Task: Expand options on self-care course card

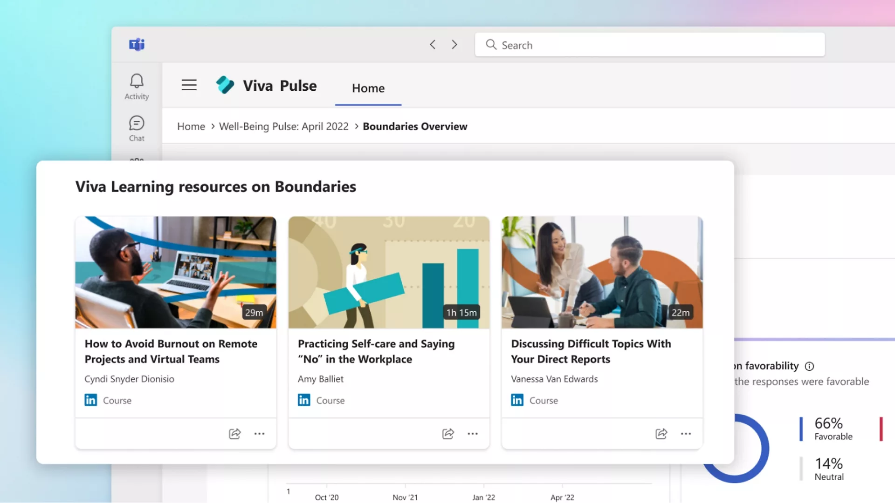Action: pyautogui.click(x=473, y=433)
